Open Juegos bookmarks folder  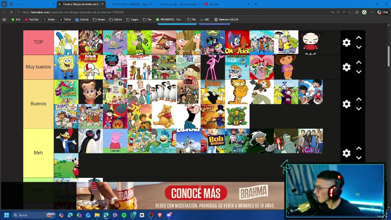(x=132, y=20)
